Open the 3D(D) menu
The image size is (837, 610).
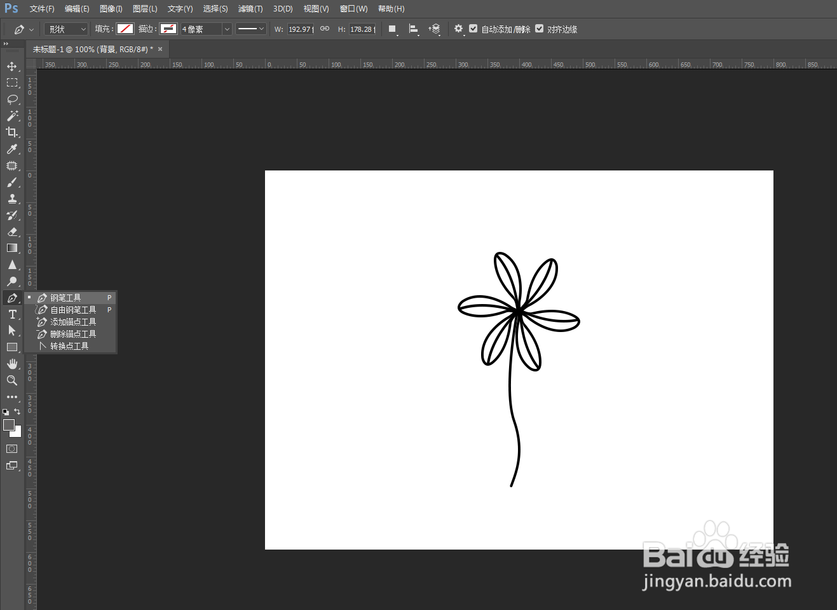coord(283,9)
